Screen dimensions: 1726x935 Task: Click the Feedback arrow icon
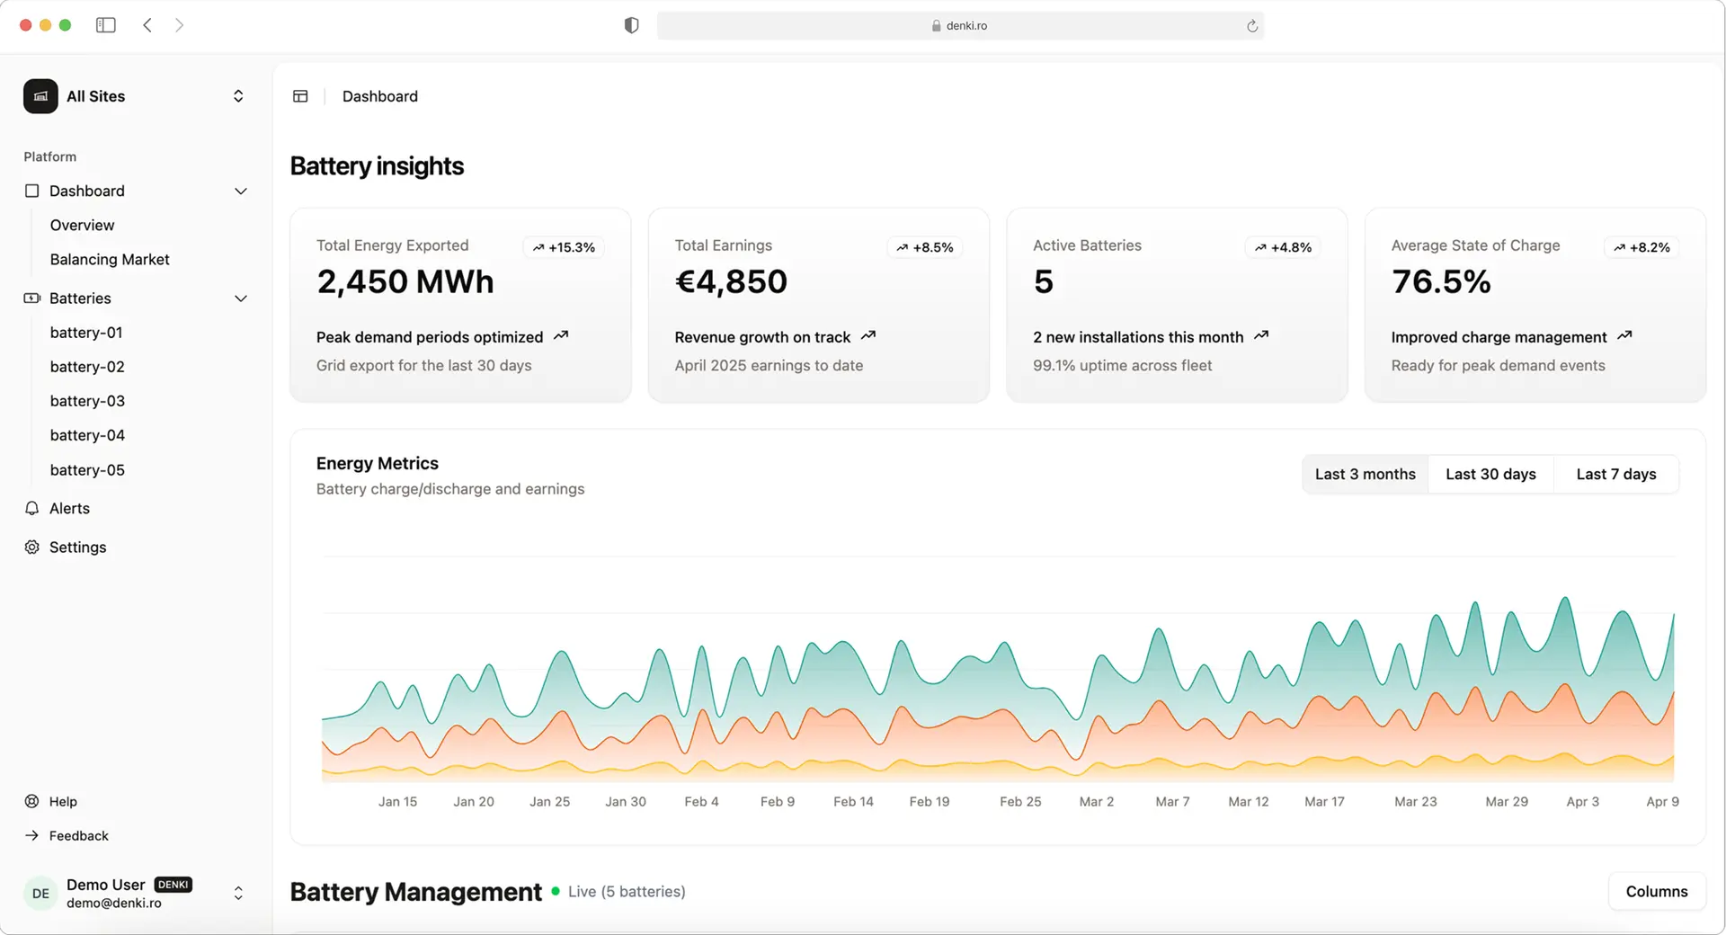(x=32, y=835)
